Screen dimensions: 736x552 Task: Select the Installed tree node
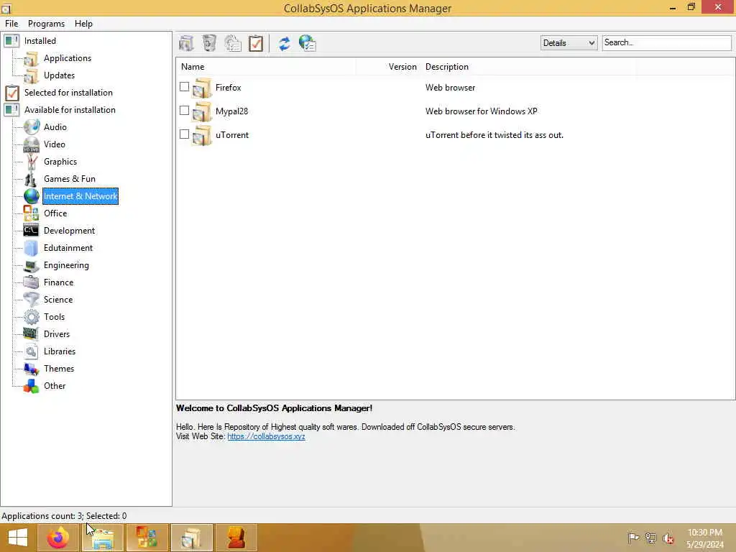point(40,41)
